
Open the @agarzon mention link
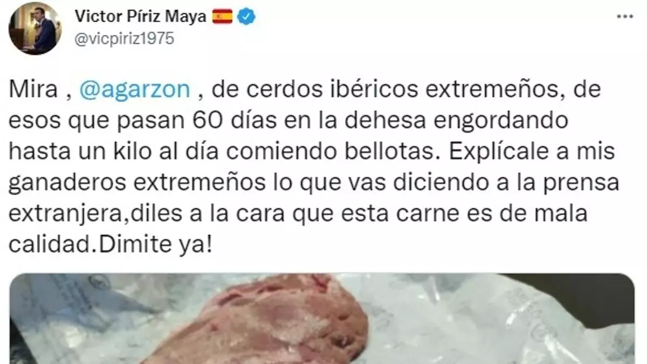134,90
